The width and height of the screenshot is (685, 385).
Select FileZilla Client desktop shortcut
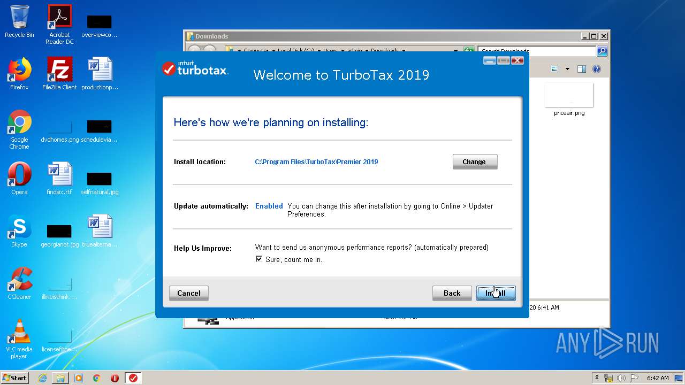[59, 74]
